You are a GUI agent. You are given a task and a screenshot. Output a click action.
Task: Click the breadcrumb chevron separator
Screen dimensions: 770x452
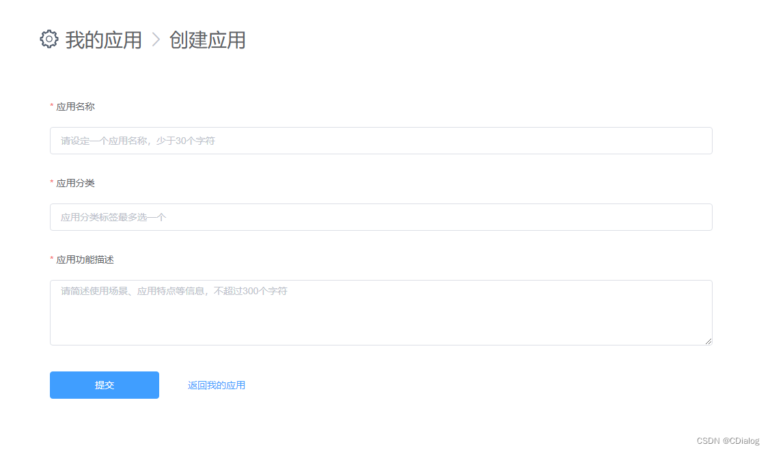156,40
